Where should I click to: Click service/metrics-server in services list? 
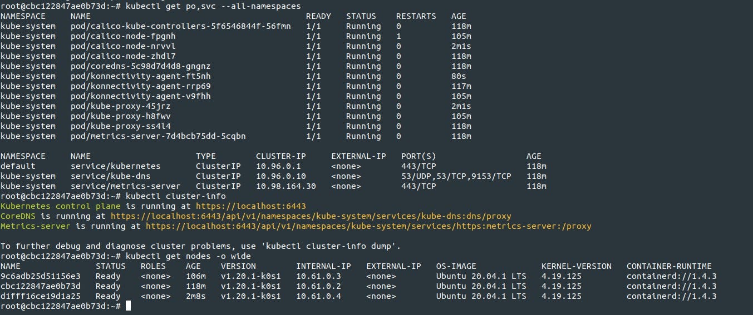(126, 186)
